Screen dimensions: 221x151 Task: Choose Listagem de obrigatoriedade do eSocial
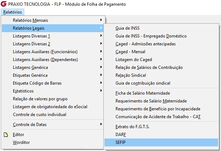(53, 107)
